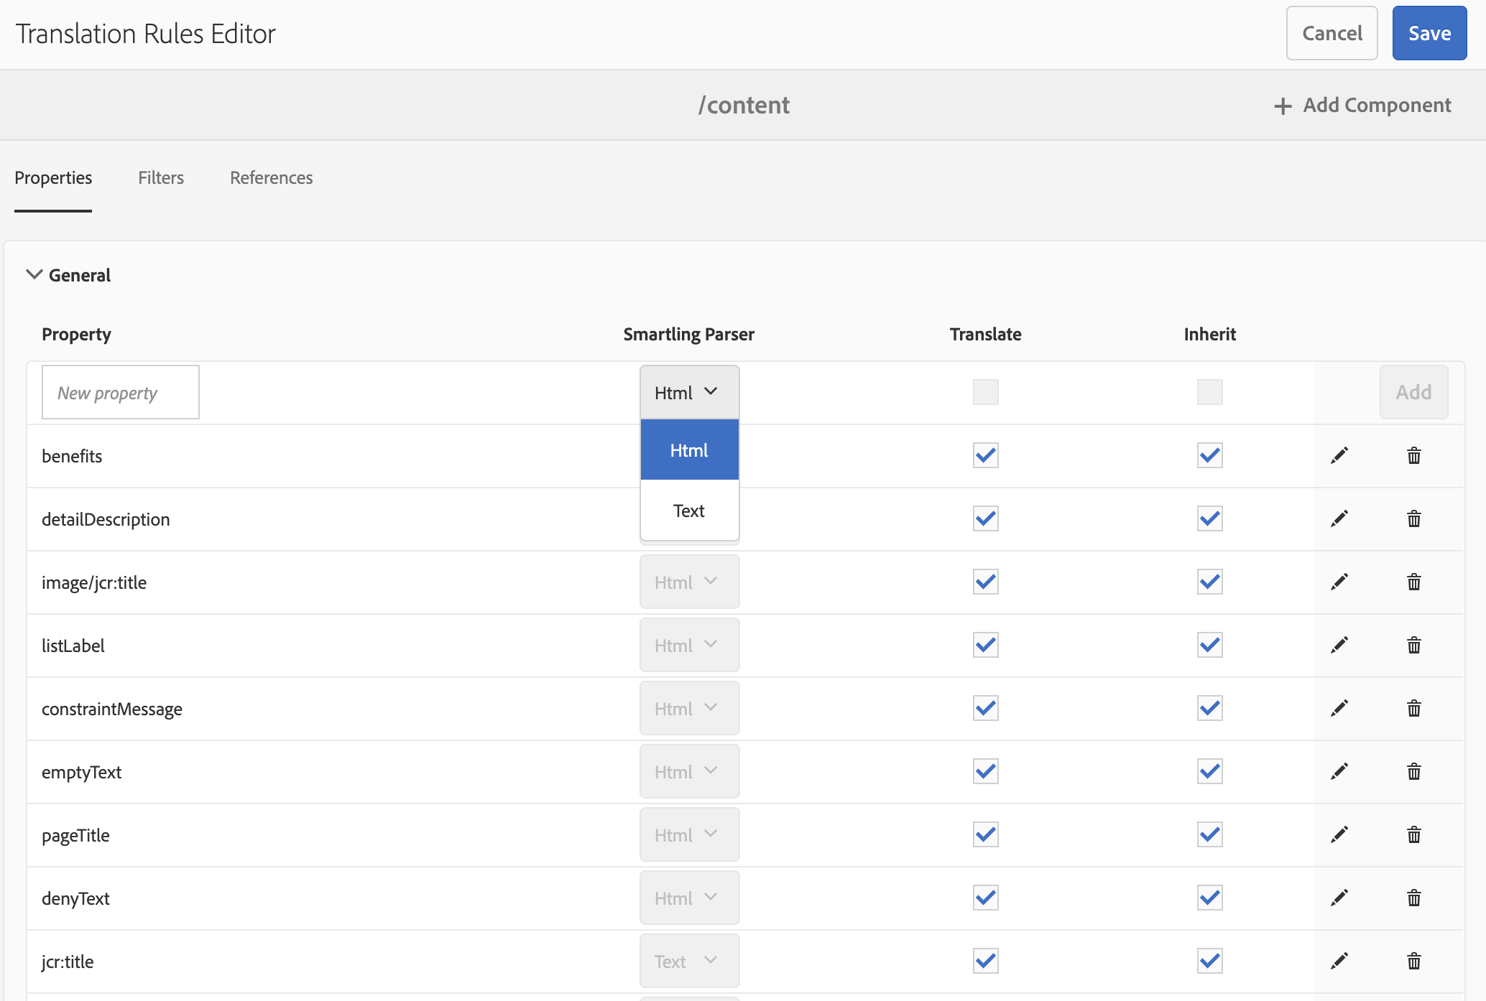Uncheck Inherit for denyText

pos(1210,898)
